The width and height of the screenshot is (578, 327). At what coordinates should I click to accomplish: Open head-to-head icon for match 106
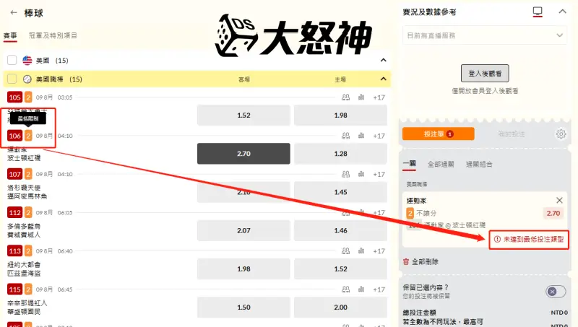coord(346,136)
